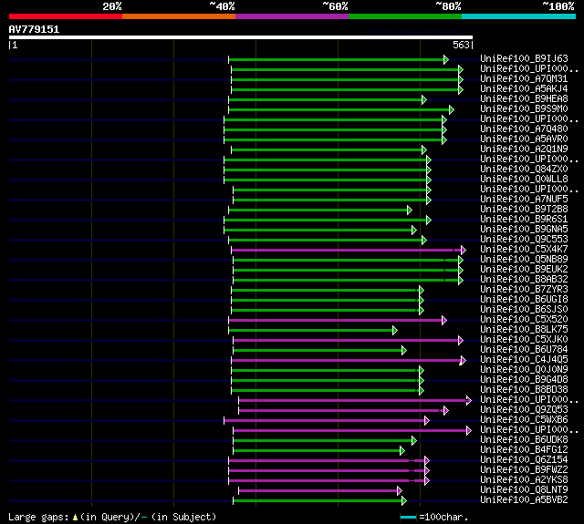Select label UniRef100_B7ZYR3
Screen dimensions: 584x524
(524, 290)
